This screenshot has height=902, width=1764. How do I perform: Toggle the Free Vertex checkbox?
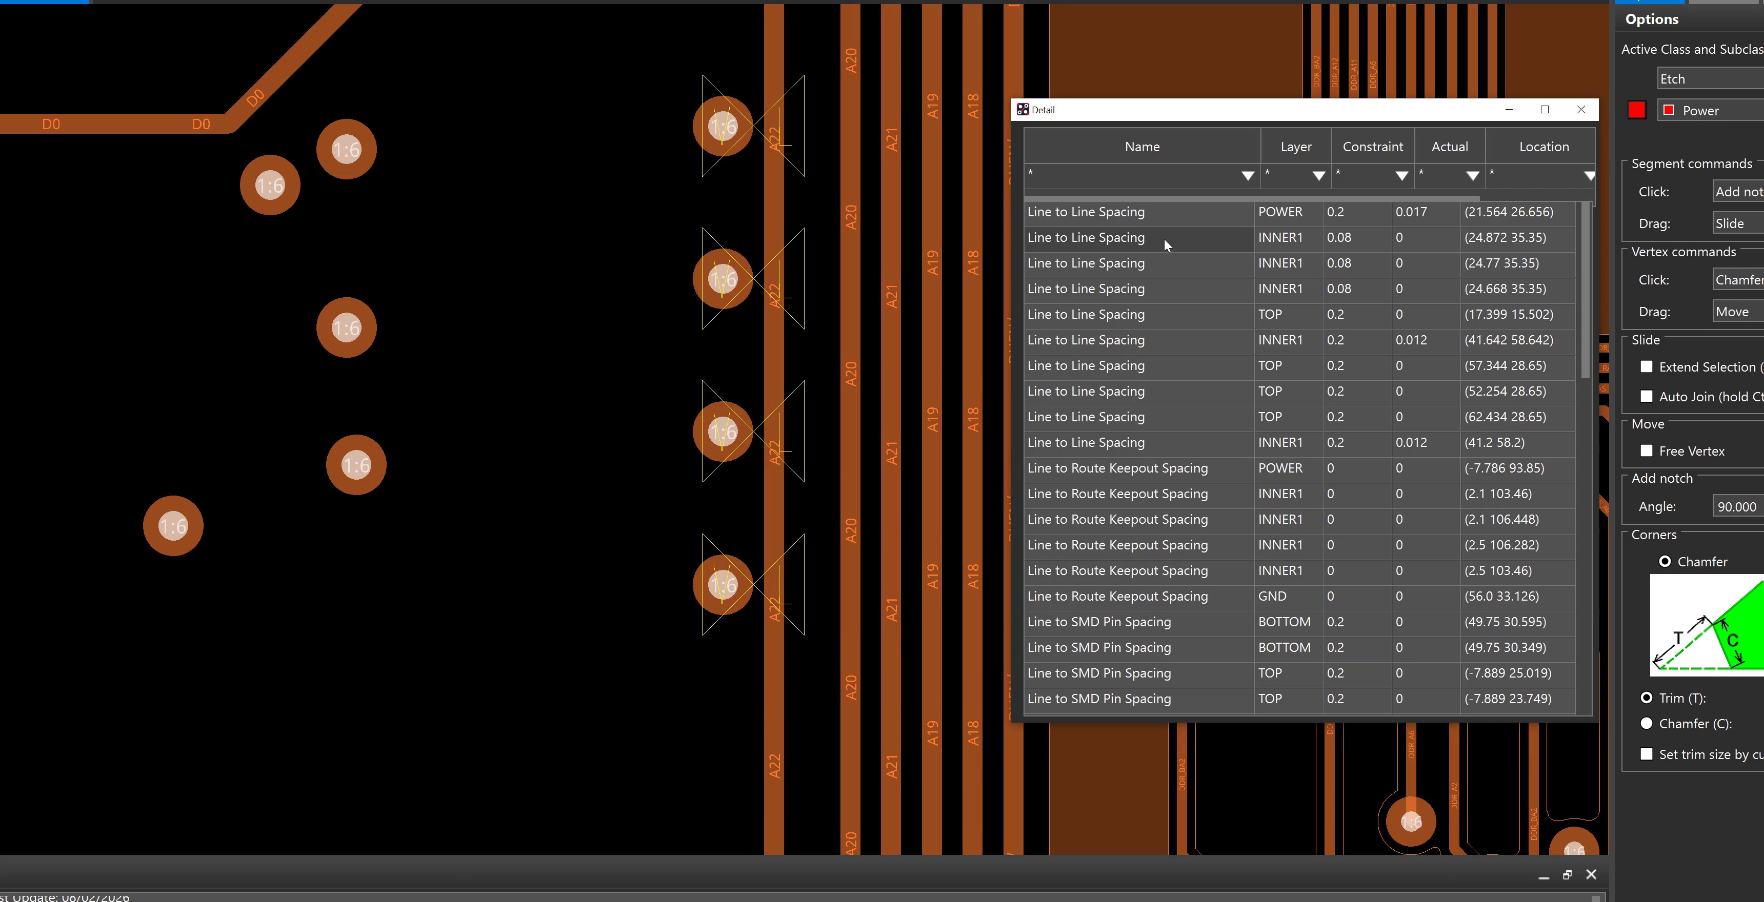click(1646, 450)
